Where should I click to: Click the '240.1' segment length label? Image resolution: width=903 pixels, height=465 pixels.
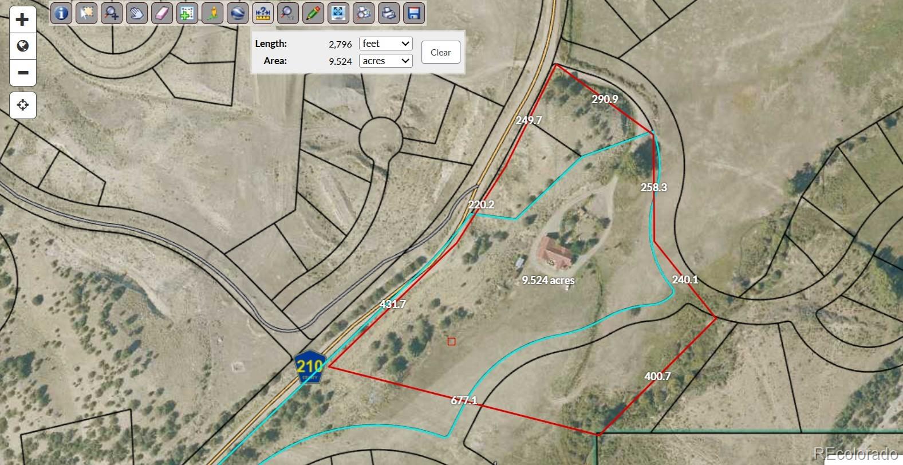tap(685, 279)
